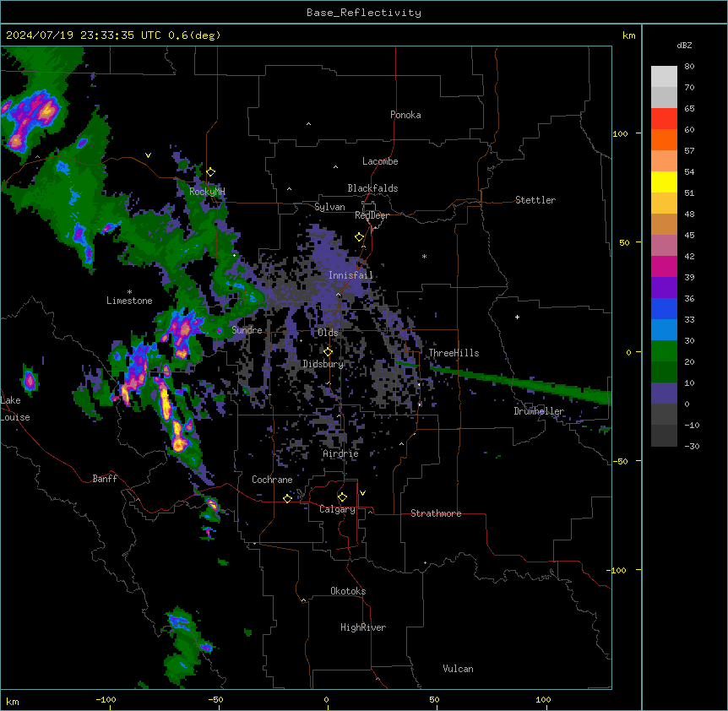728x711 pixels.
Task: Click the Lacombe city label
Action: (380, 161)
